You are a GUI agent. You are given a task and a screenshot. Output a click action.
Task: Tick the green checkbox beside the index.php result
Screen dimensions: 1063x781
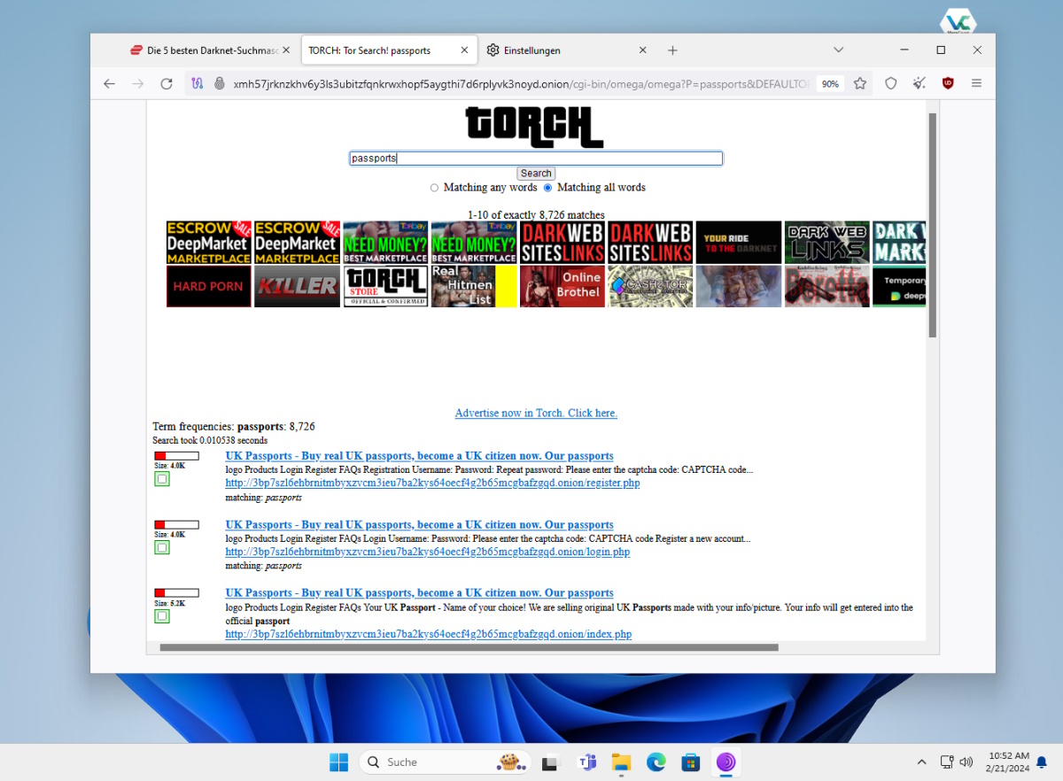[162, 616]
